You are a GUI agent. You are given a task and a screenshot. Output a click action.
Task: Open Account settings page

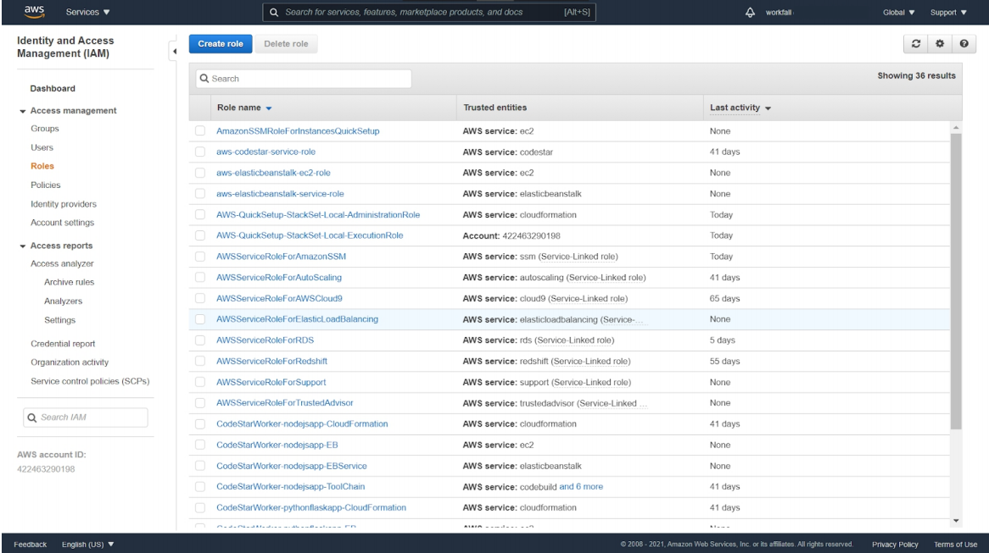[63, 223]
